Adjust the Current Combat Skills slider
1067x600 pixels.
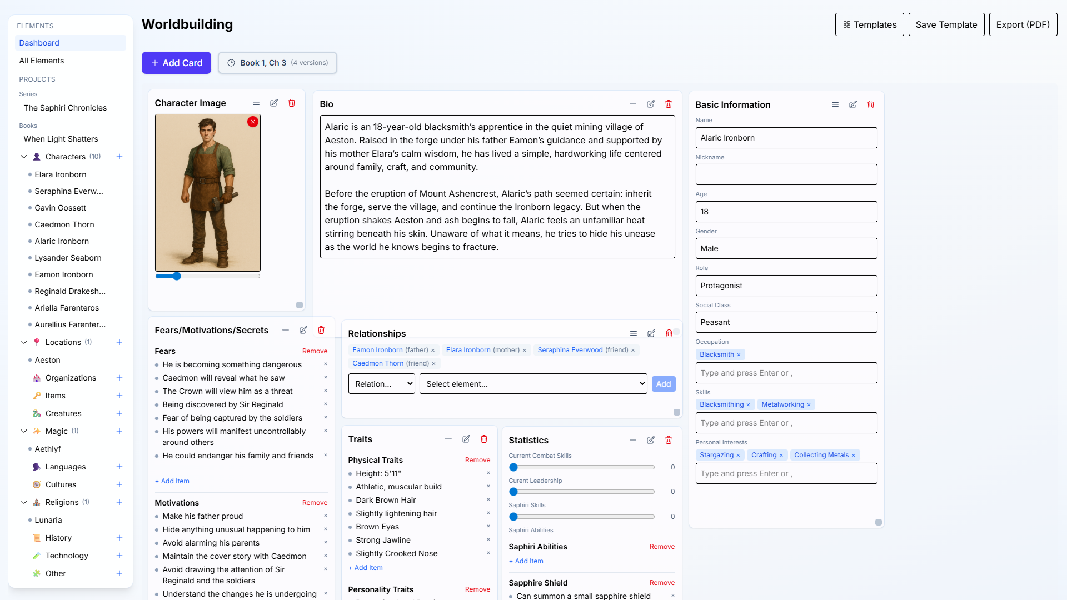tap(513, 468)
